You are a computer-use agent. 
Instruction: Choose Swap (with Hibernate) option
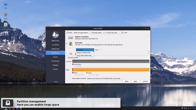[x=85, y=56]
